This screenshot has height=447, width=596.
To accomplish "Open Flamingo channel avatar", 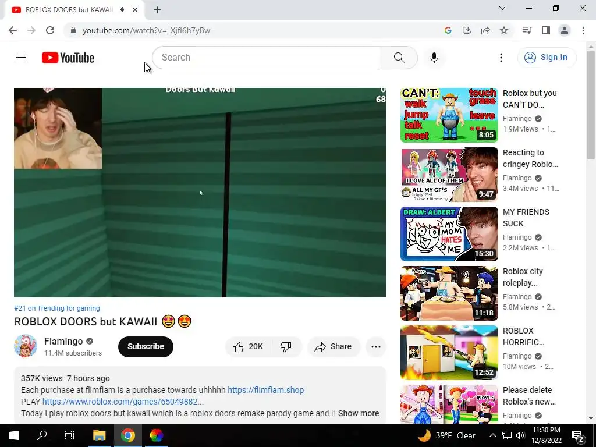I will click(x=26, y=346).
